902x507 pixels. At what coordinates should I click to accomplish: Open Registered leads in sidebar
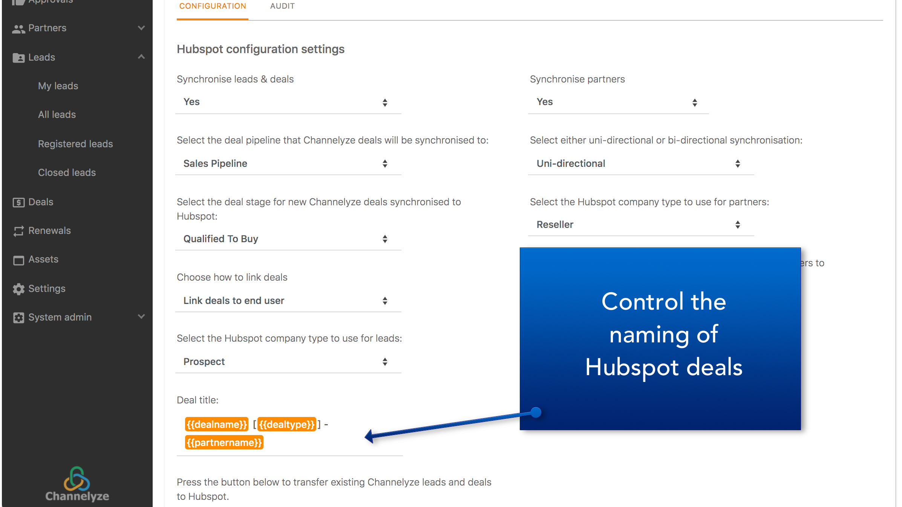coord(75,144)
